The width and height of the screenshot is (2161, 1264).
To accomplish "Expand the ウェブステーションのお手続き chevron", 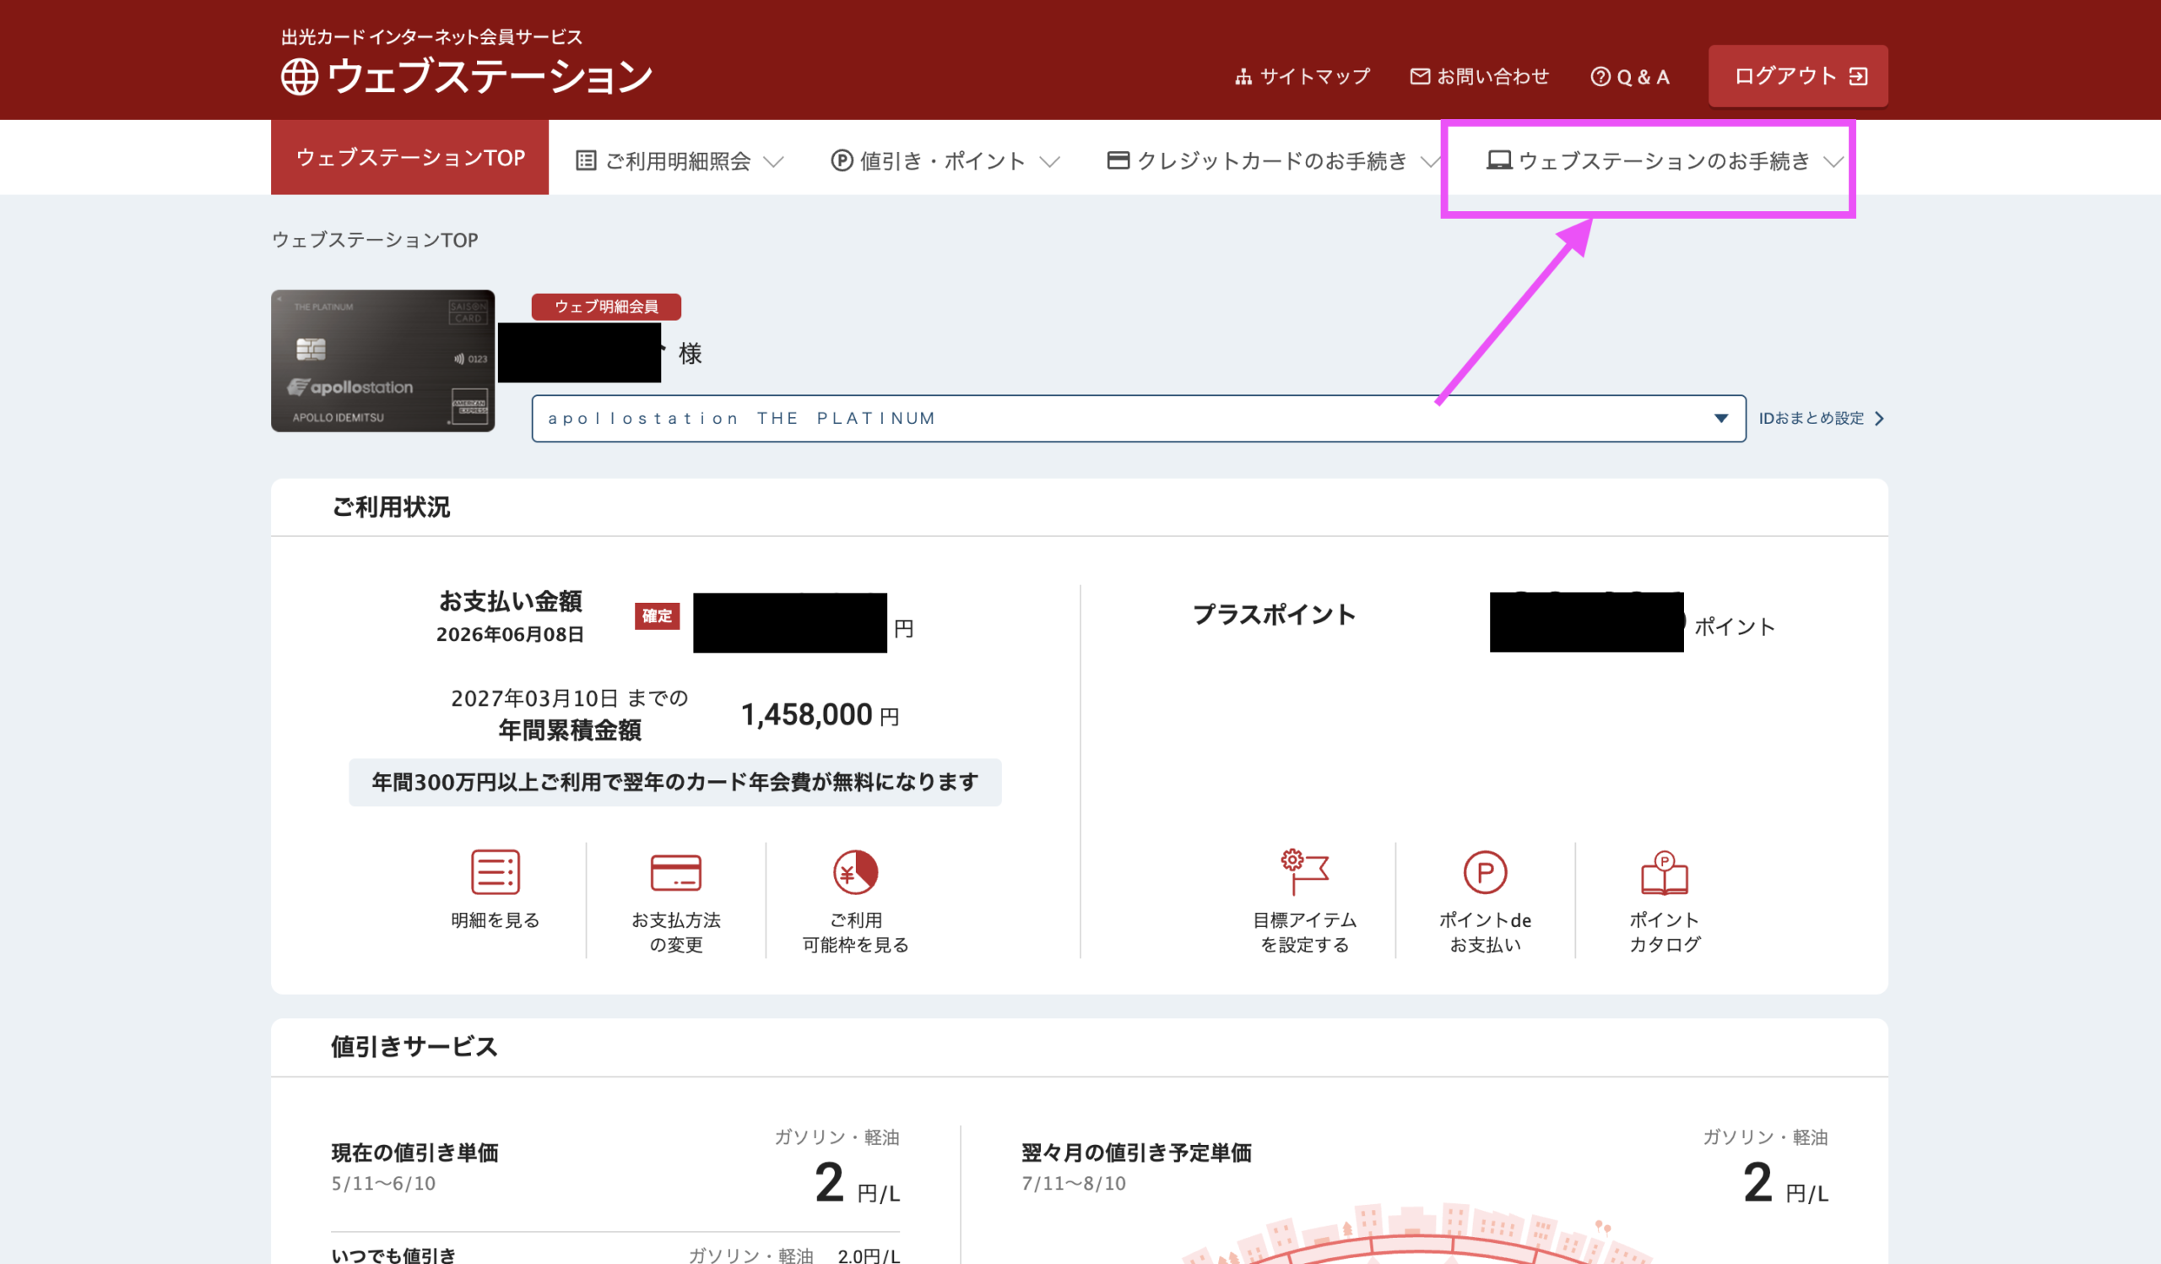I will point(1833,161).
